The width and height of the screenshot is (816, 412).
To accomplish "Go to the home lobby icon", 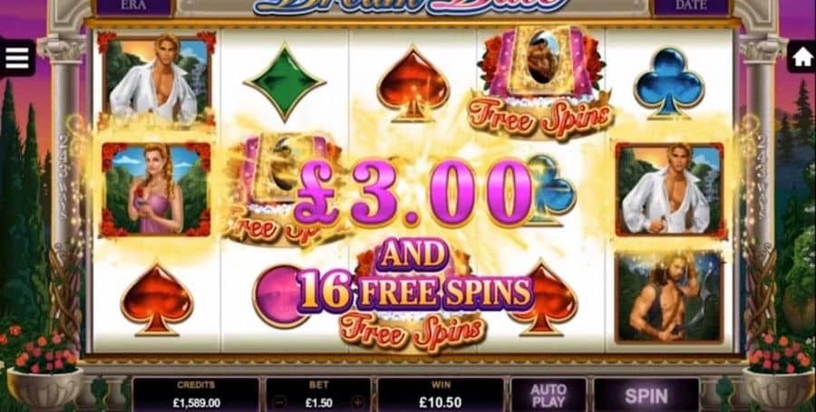I will (801, 57).
